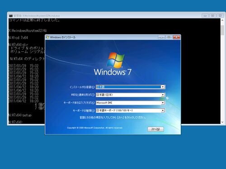
Task: Click the 'N:¥>cd 7x64' command line text
Action: (18, 37)
